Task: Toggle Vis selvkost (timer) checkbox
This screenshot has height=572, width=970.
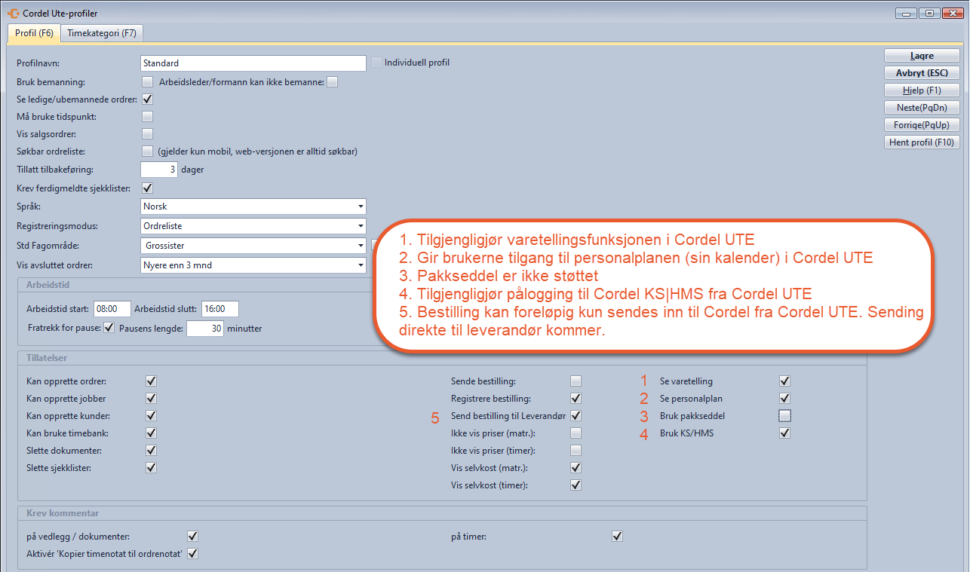Action: coord(576,485)
